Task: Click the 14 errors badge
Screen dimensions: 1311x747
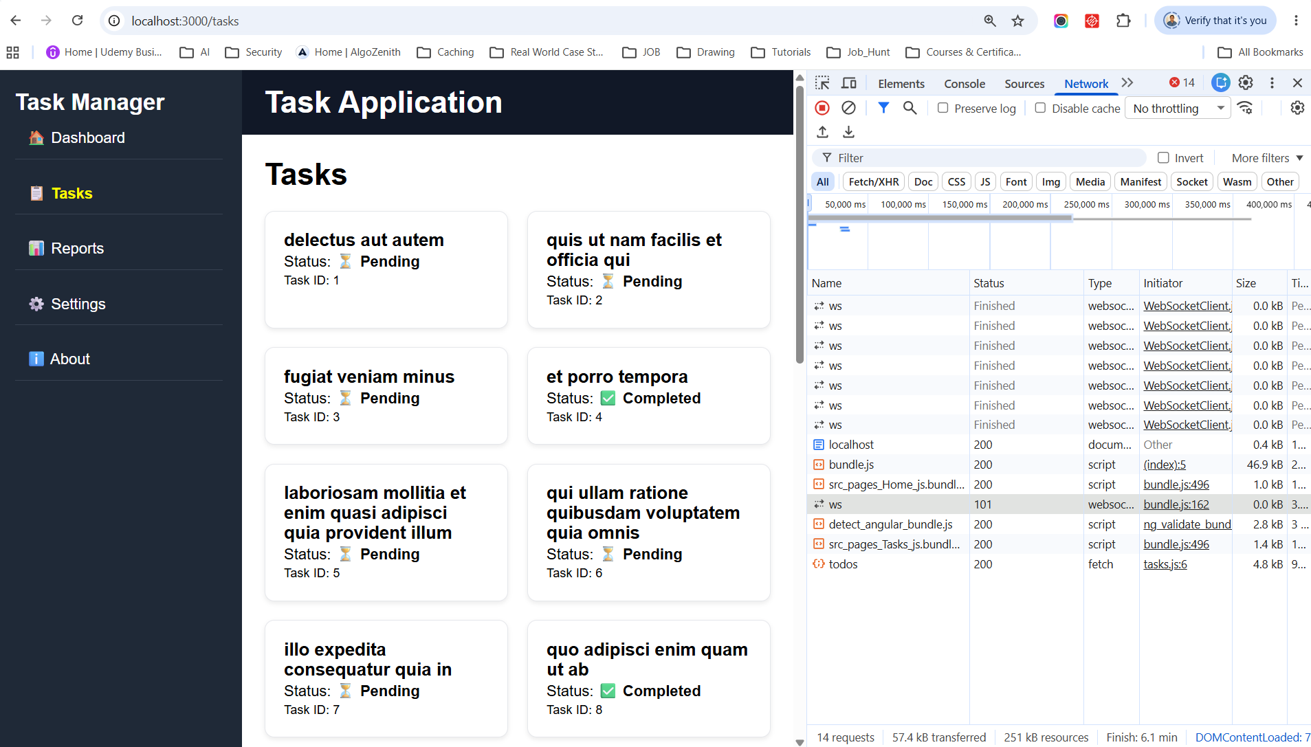Action: [x=1182, y=83]
